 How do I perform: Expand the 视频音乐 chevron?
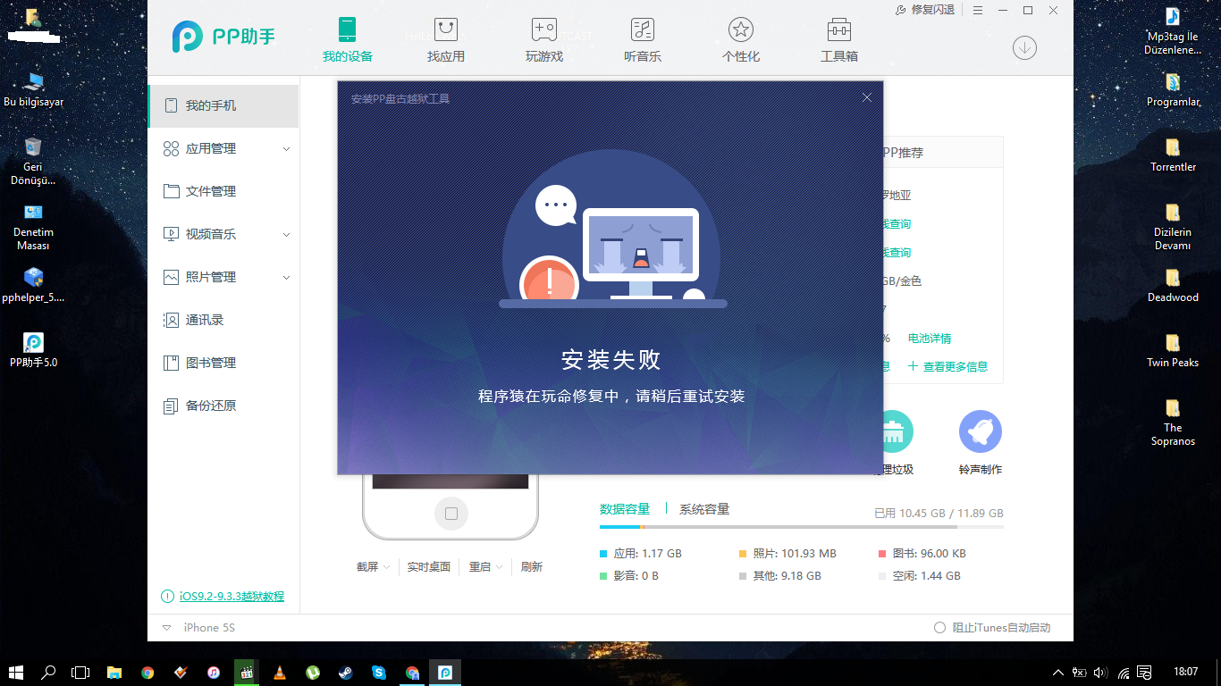coord(286,235)
